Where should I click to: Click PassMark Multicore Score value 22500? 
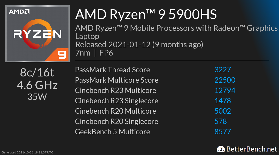point(225,80)
